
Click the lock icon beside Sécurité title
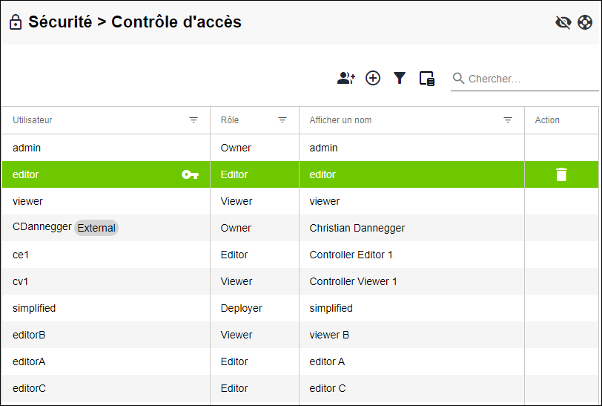click(x=15, y=22)
